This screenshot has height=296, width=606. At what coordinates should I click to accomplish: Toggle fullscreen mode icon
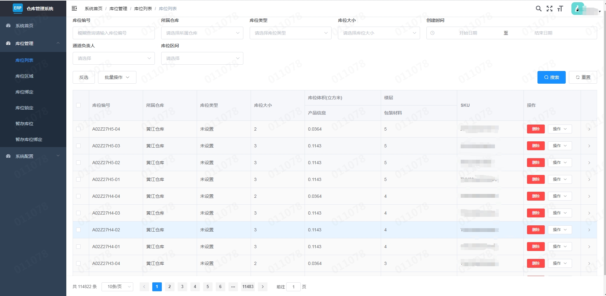coord(549,9)
